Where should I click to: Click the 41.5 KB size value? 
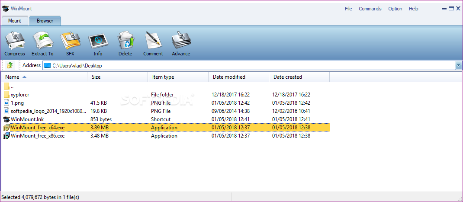[x=99, y=103]
